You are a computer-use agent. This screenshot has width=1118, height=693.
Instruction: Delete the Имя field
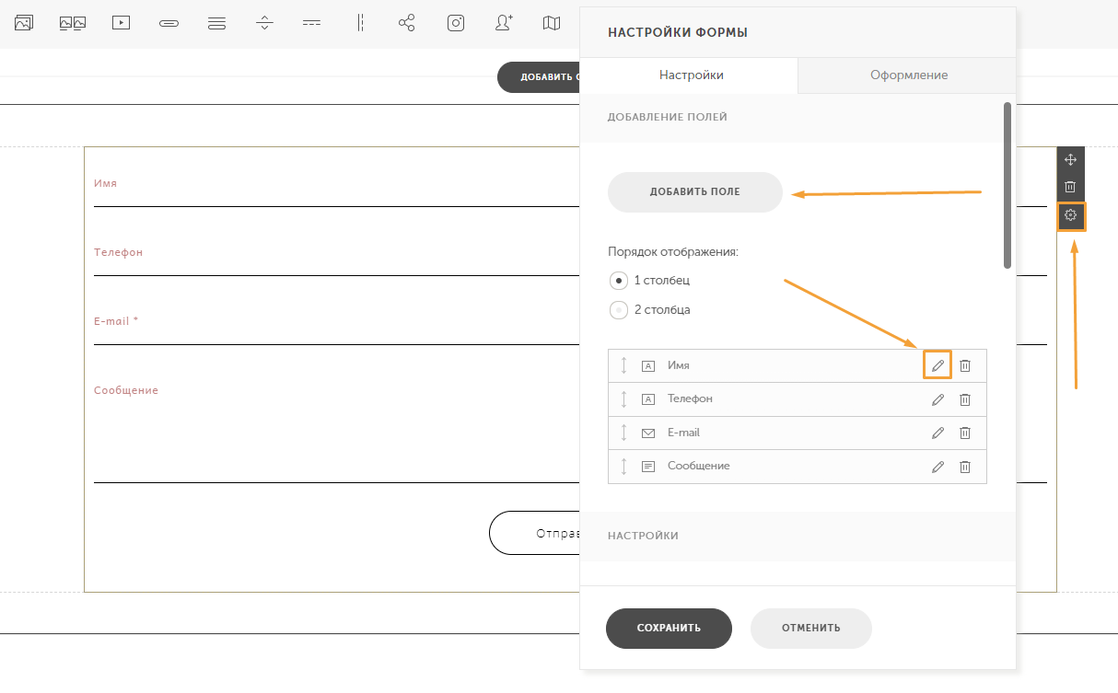(965, 365)
